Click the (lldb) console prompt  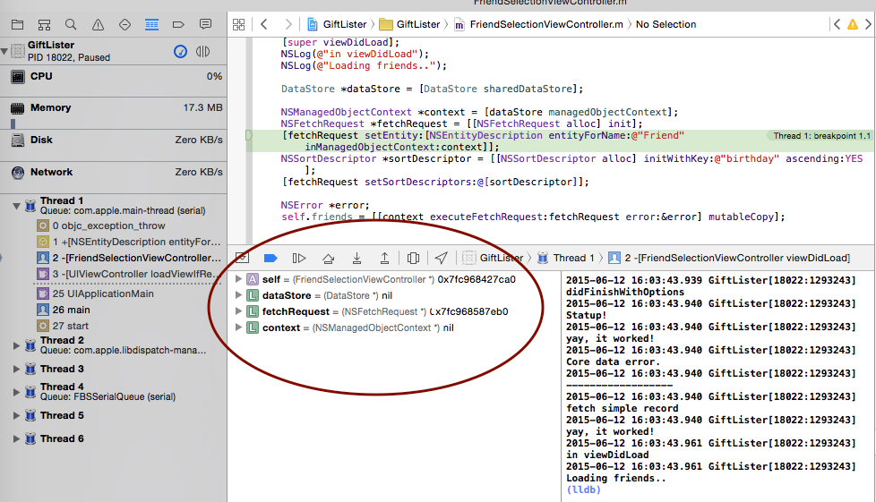pos(583,489)
